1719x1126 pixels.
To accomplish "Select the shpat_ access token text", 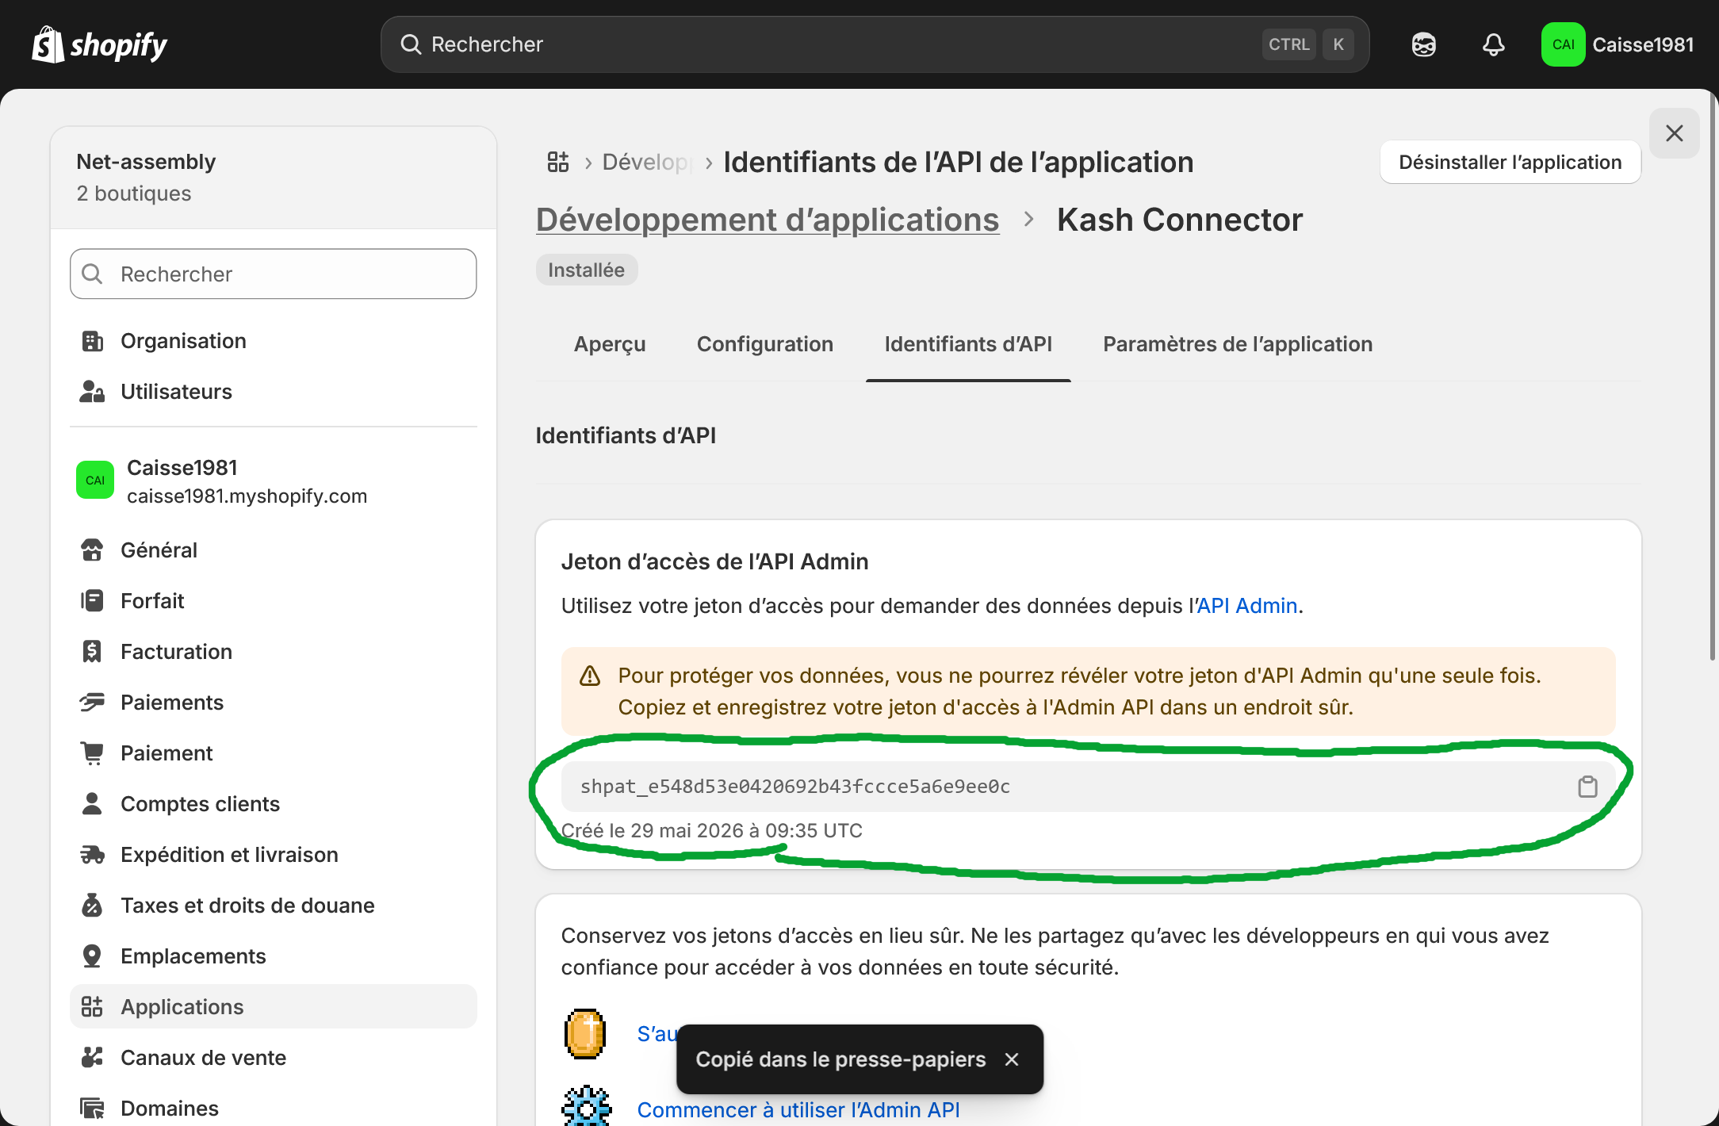I will point(795,787).
